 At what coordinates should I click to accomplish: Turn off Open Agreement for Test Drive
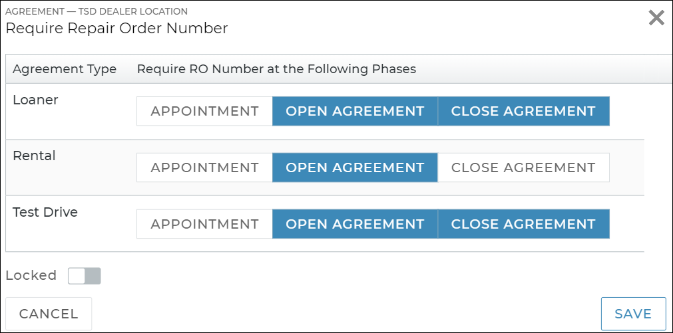pyautogui.click(x=355, y=224)
